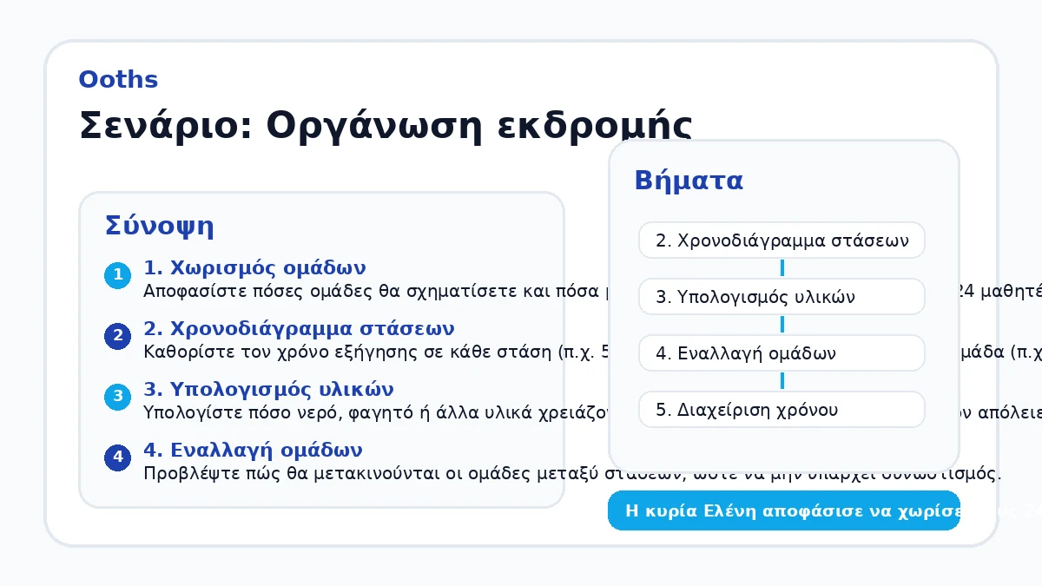This screenshot has height=586, width=1042.
Task: Click the 'Σενάριο: Οργάνωση εκδρομής' title
Action: point(386,126)
